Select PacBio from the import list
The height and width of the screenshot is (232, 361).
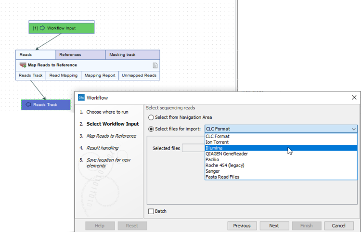pos(281,159)
